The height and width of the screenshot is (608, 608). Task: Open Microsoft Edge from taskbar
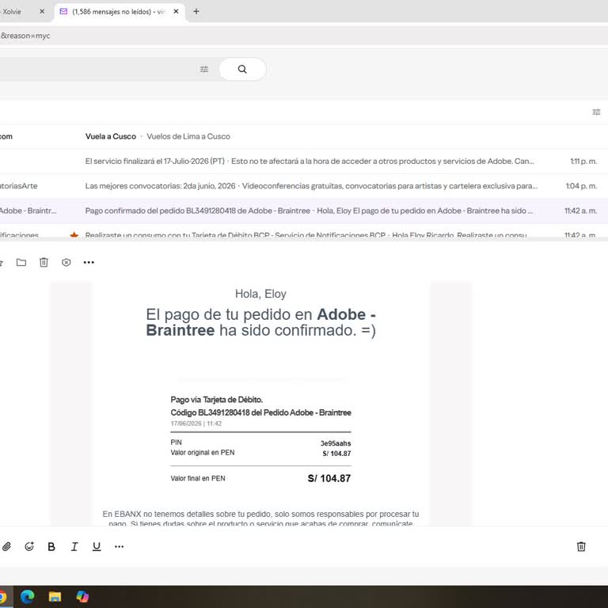tap(27, 596)
